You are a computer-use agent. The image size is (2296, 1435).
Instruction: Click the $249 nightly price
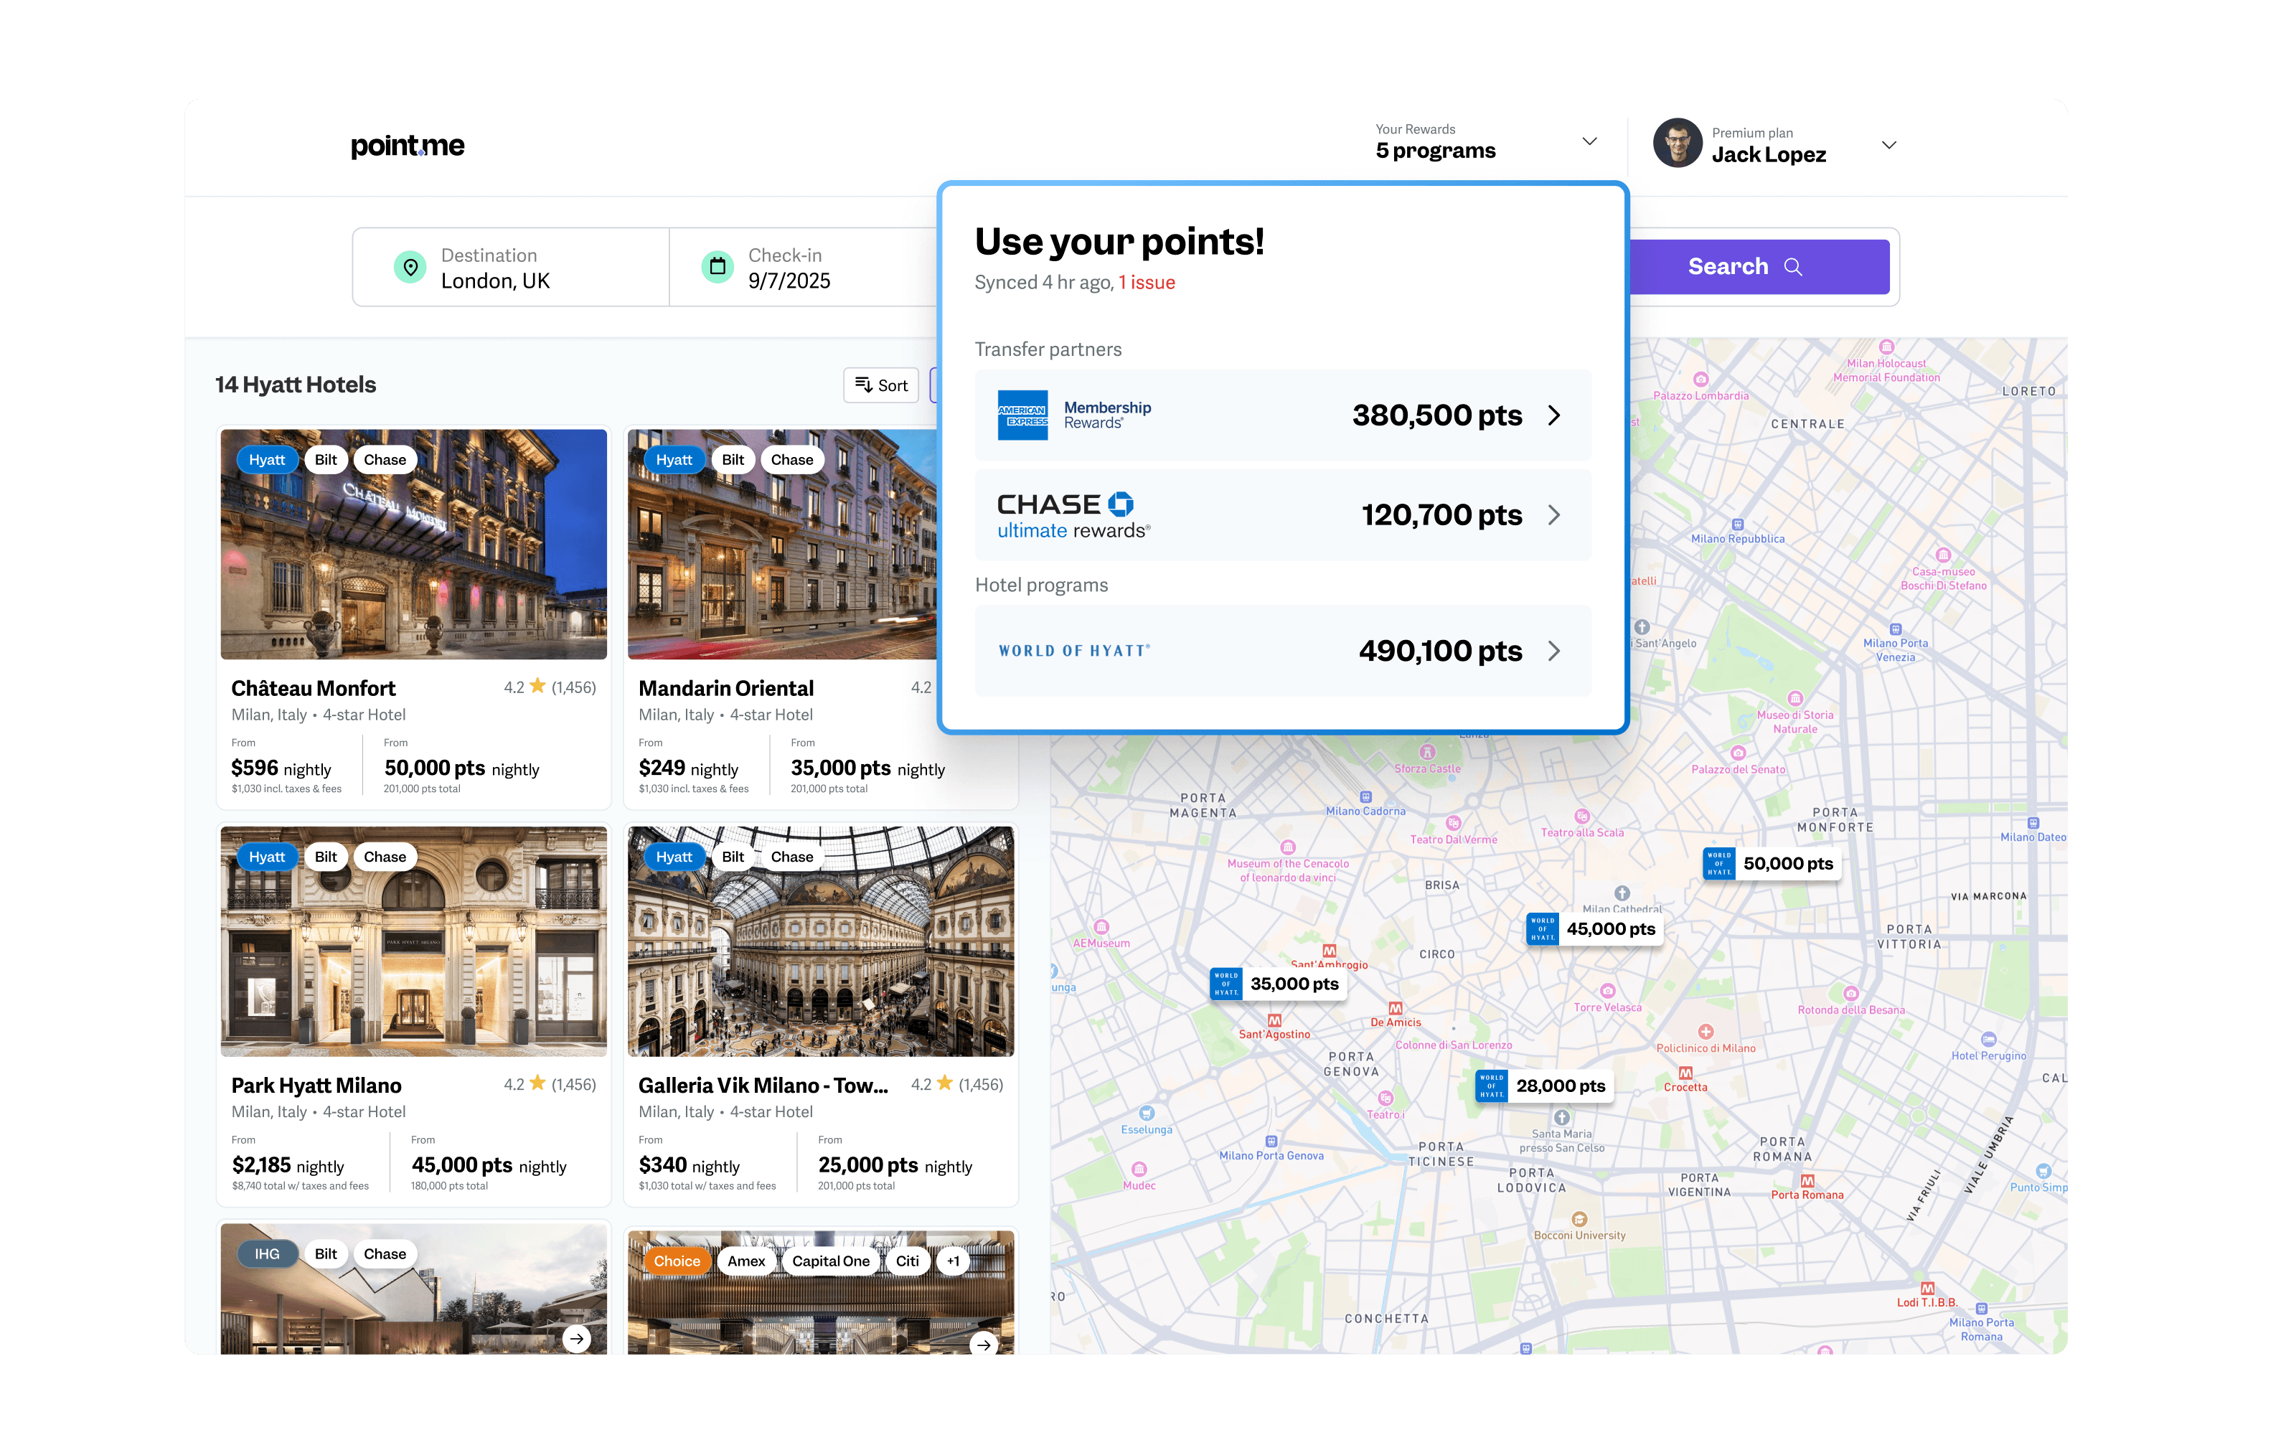pos(688,768)
